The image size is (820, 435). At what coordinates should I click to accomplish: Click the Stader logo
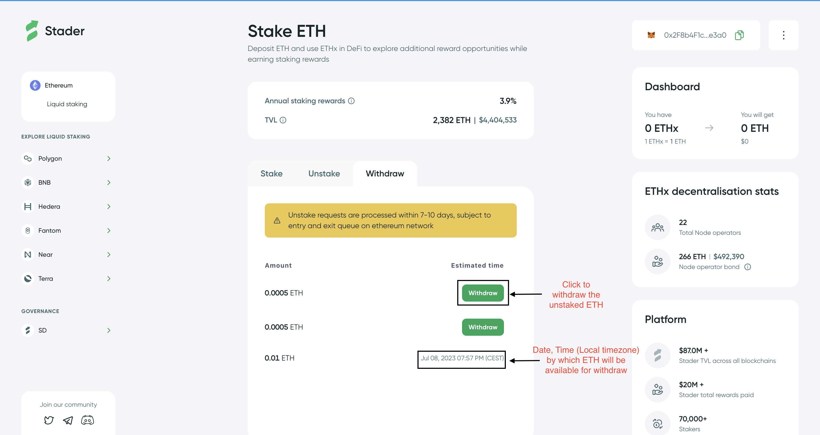[x=55, y=31]
